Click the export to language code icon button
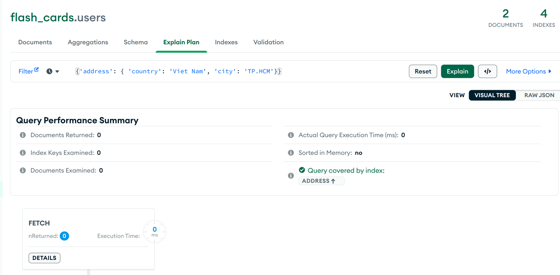Viewport: 560px width, 275px height. pyautogui.click(x=487, y=71)
